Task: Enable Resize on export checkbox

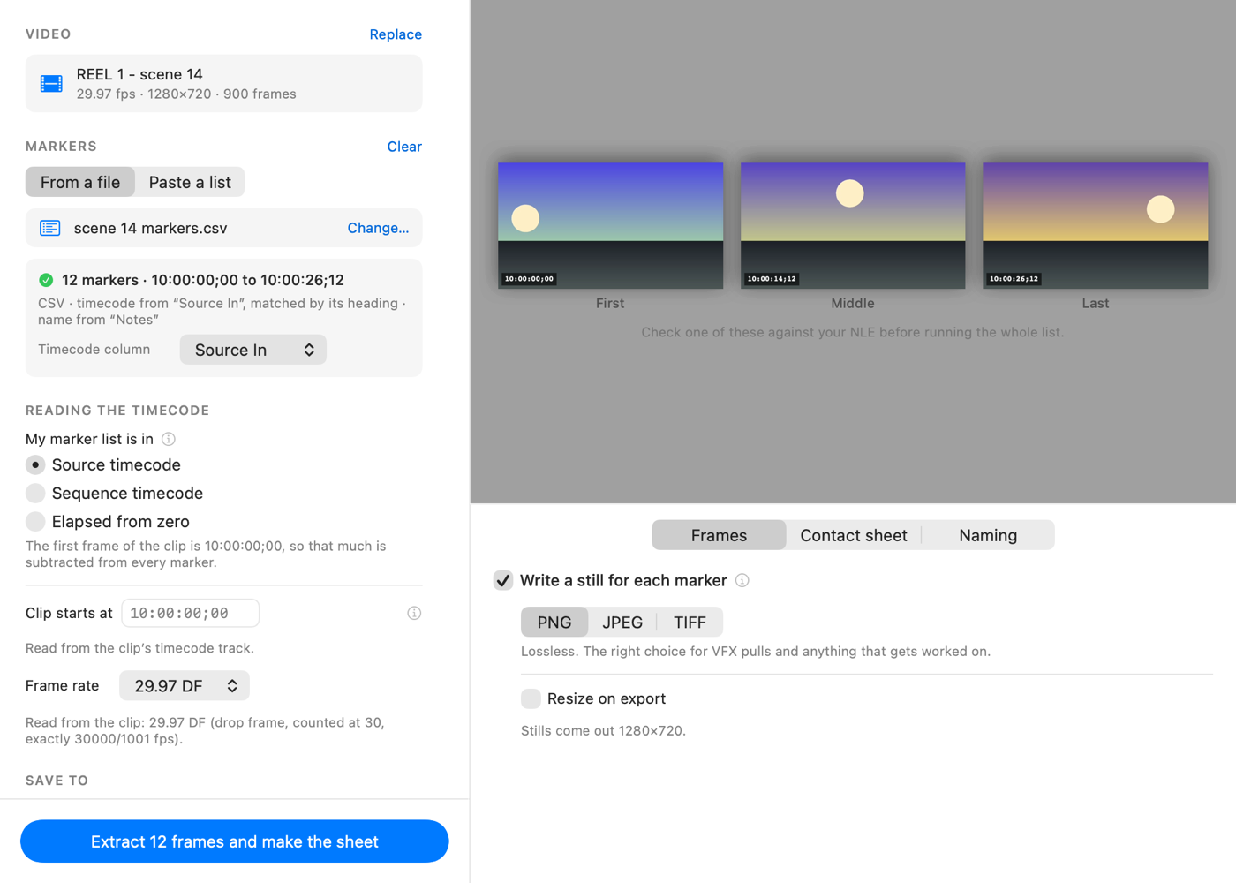Action: pos(531,698)
